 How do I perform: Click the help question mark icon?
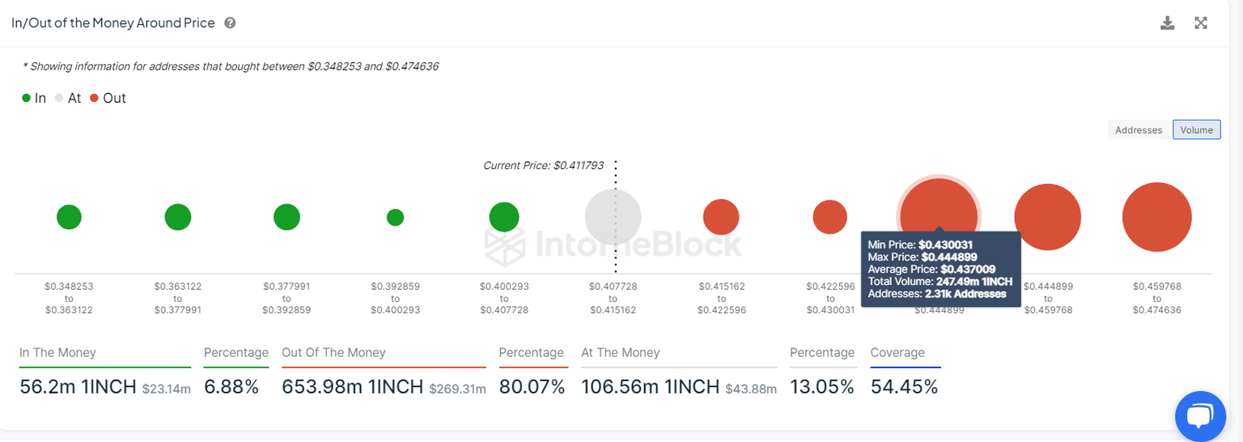tap(230, 23)
